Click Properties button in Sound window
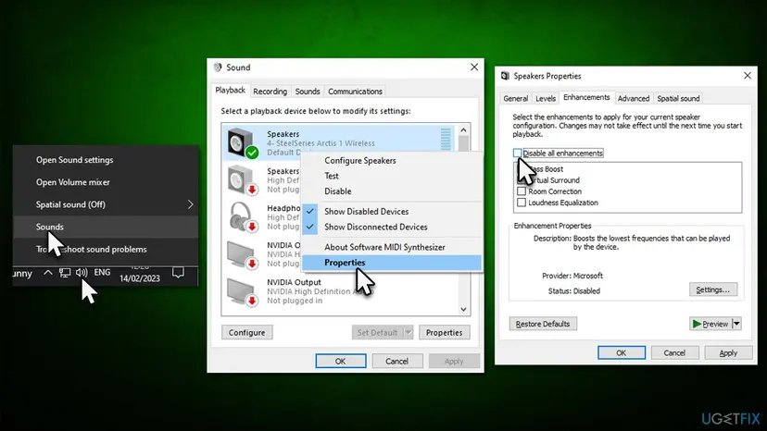This screenshot has width=767, height=431. (444, 332)
